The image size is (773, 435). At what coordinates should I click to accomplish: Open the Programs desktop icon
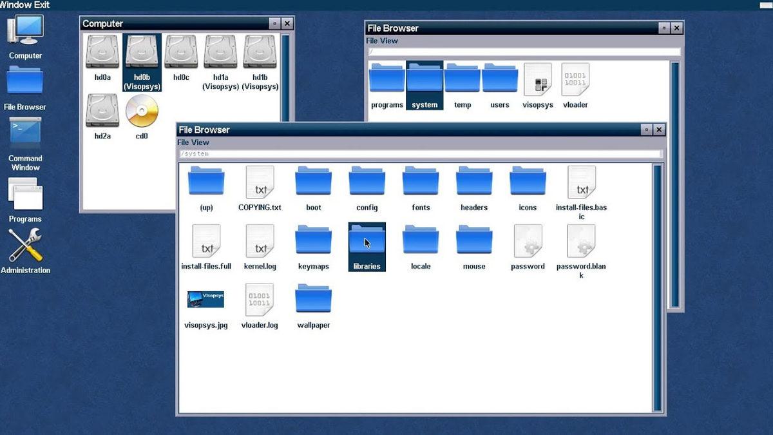[25, 195]
